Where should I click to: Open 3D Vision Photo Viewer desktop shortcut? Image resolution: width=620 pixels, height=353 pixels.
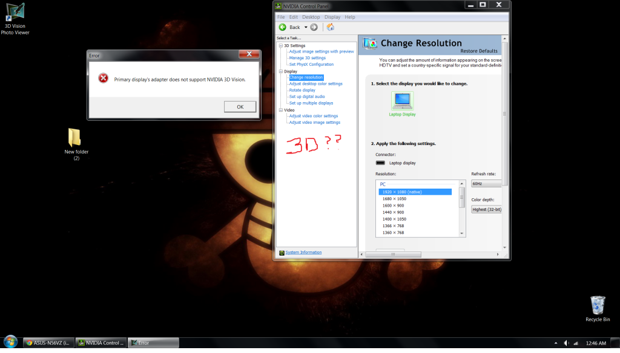click(15, 12)
